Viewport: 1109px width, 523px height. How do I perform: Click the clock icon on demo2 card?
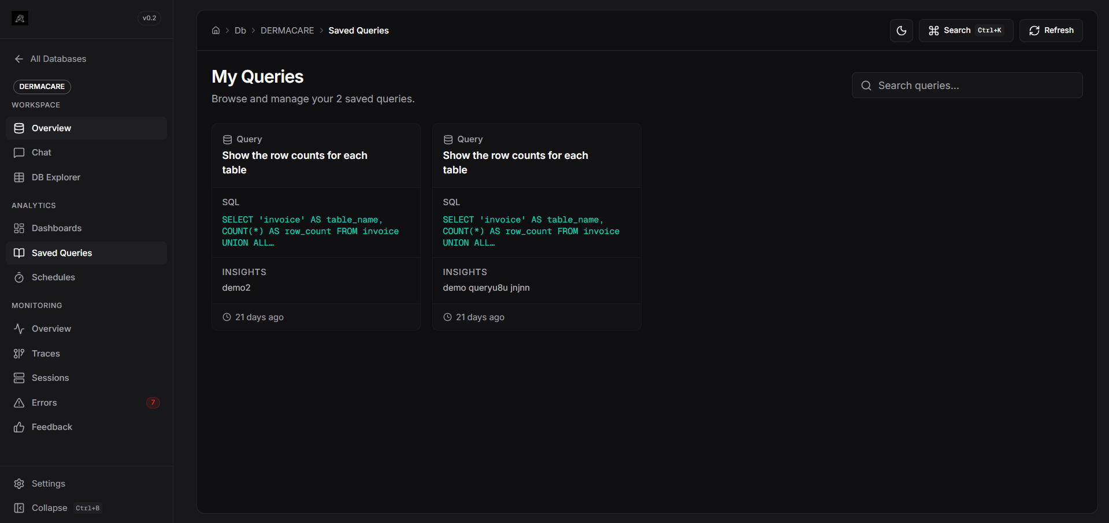(227, 317)
